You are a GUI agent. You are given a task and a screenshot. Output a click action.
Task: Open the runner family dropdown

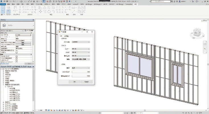pyautogui.click(x=81, y=49)
